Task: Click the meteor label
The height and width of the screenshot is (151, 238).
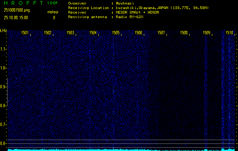Action: (x=53, y=12)
